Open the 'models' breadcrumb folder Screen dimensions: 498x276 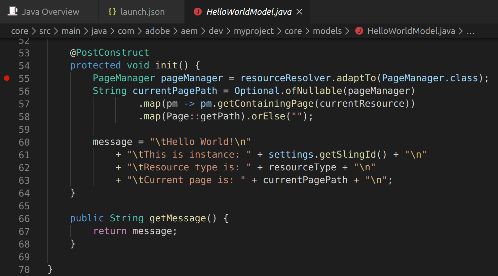point(327,31)
